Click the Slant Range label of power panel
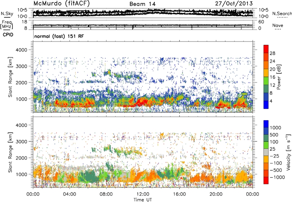292x202 pixels. click(10, 77)
